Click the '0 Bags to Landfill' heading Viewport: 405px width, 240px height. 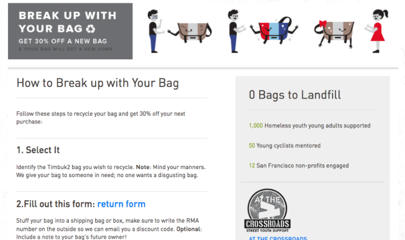click(295, 95)
